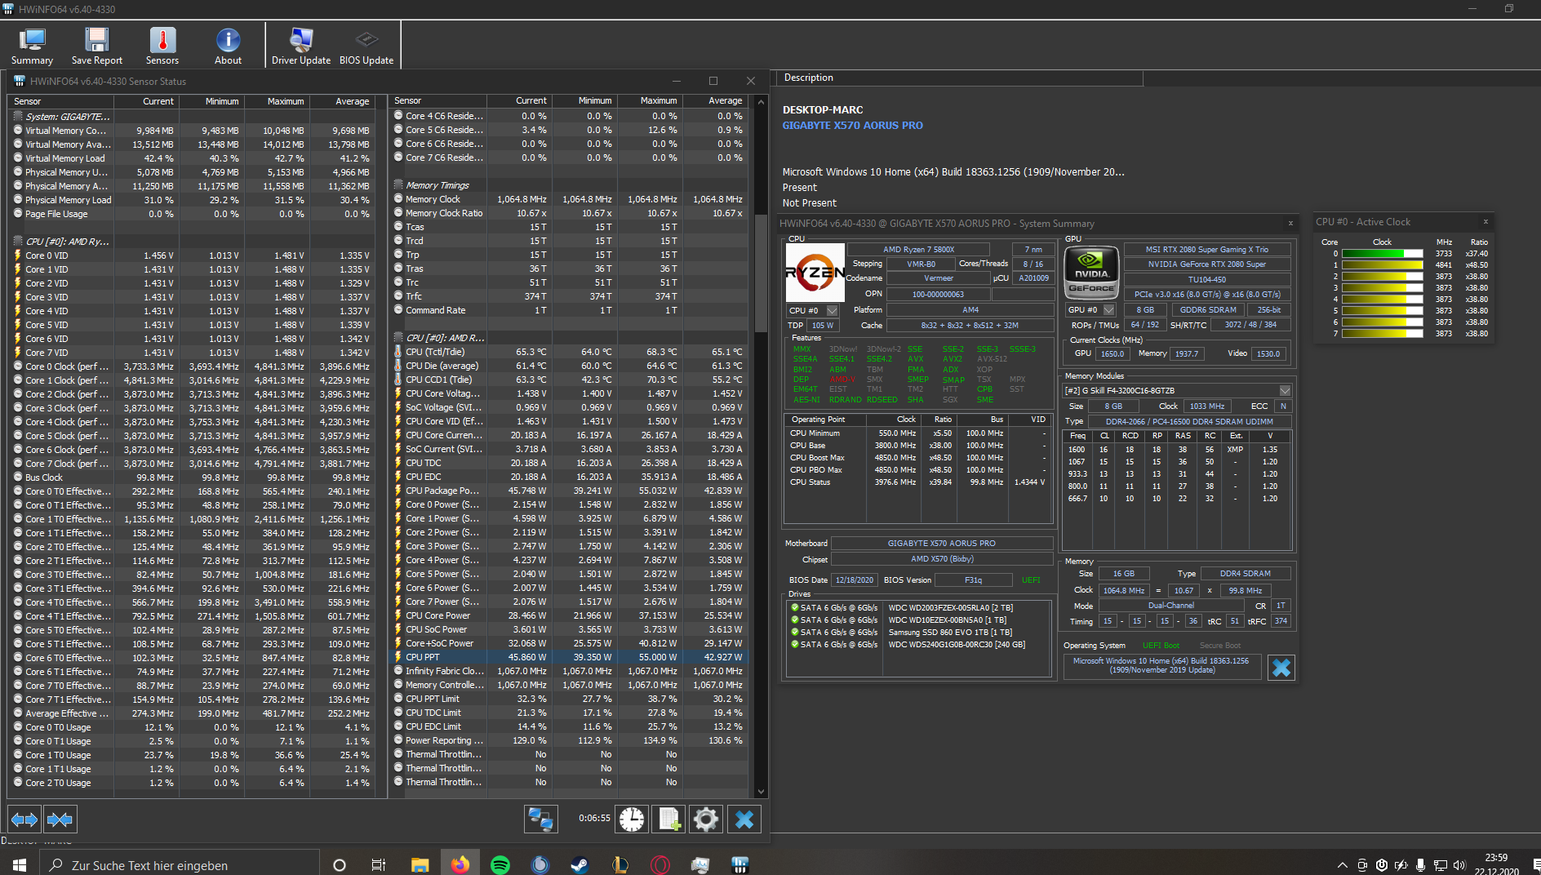Open Spotify from the taskbar
This screenshot has width=1541, height=875.
pos(500,864)
